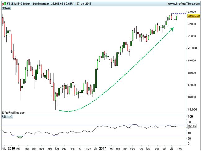Image resolution: width=202 pixels, height=152 pixels.
Task: Click the 19.000 price axis label
Action: (x=192, y=60)
